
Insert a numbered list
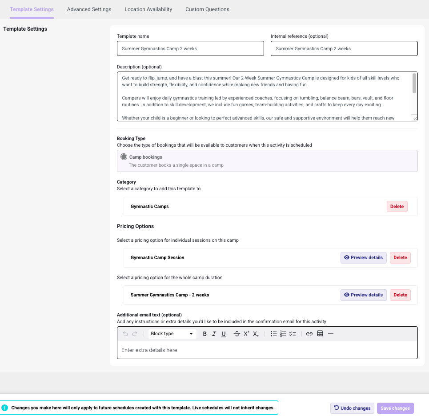(x=283, y=334)
